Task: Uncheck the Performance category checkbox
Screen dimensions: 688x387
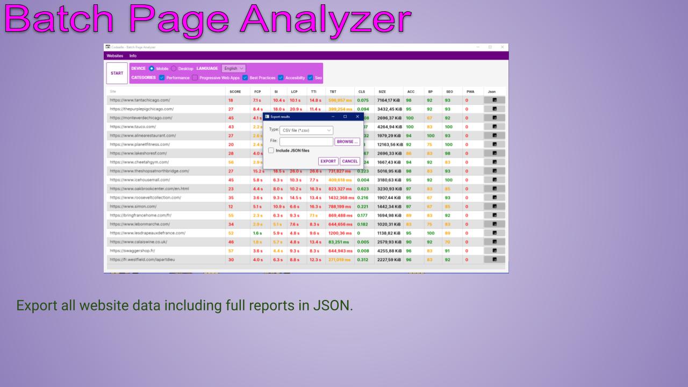Action: [162, 77]
